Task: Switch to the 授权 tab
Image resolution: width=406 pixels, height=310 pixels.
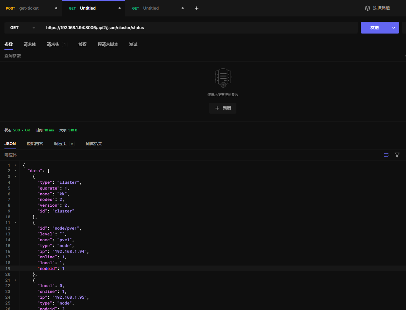Action: (x=82, y=44)
